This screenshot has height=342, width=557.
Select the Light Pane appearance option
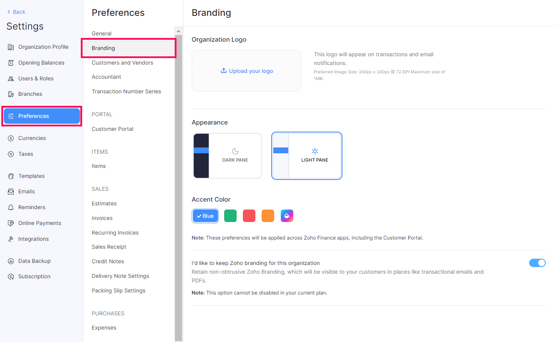[307, 156]
